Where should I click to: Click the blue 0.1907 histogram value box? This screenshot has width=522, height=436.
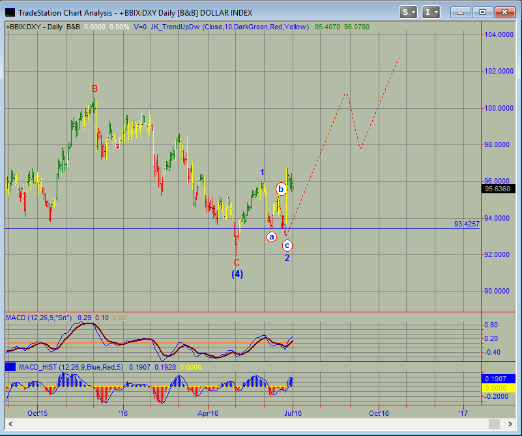(499, 379)
